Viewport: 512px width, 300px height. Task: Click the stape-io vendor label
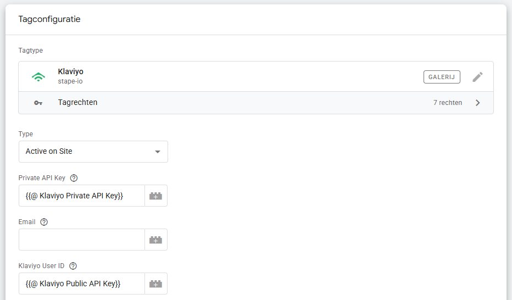(x=70, y=81)
